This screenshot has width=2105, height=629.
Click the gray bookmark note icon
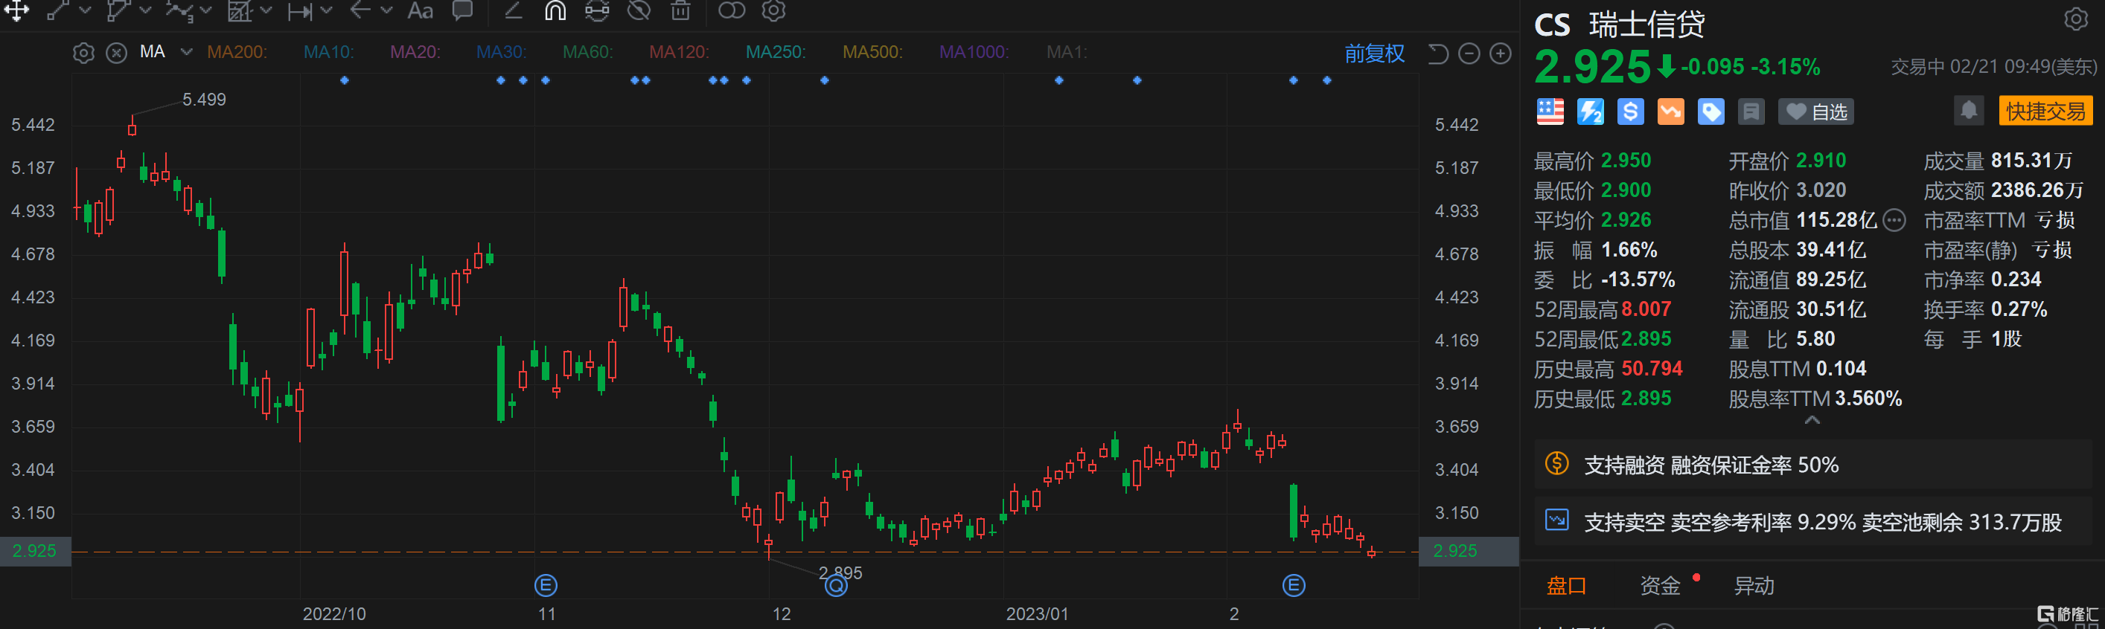click(x=1751, y=112)
